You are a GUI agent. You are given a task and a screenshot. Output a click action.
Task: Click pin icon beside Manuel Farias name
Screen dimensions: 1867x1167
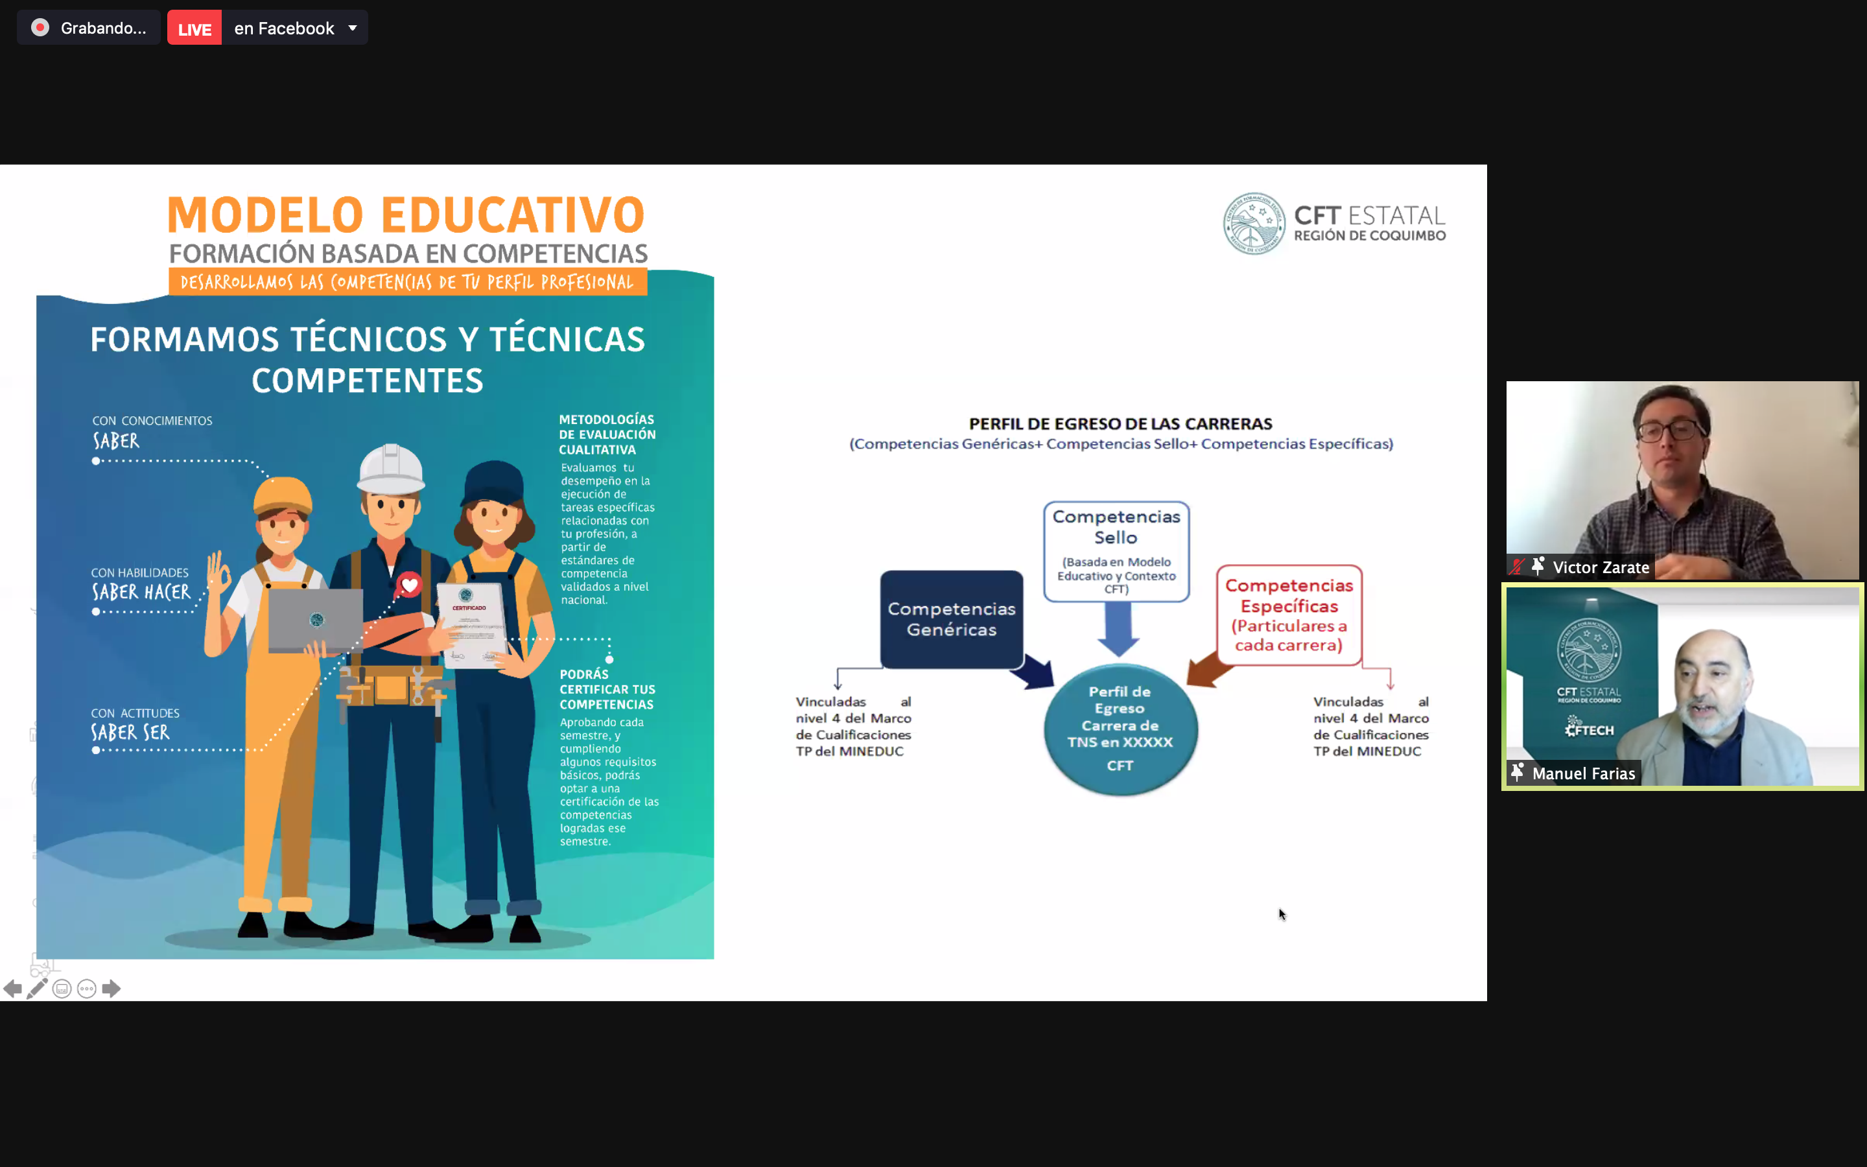tap(1518, 773)
